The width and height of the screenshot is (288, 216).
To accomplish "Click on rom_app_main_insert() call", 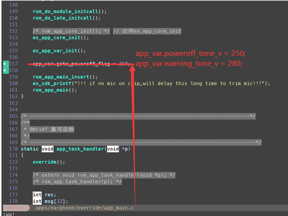I will coord(65,77).
